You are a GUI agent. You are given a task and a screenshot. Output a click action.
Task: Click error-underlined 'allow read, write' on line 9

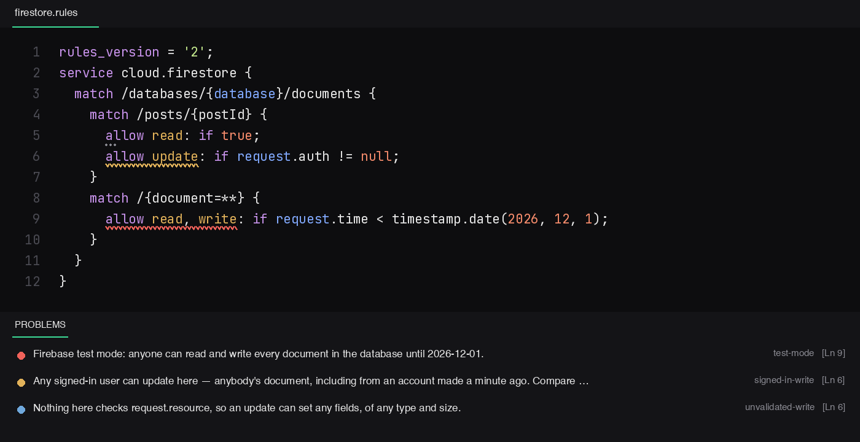[x=171, y=219]
